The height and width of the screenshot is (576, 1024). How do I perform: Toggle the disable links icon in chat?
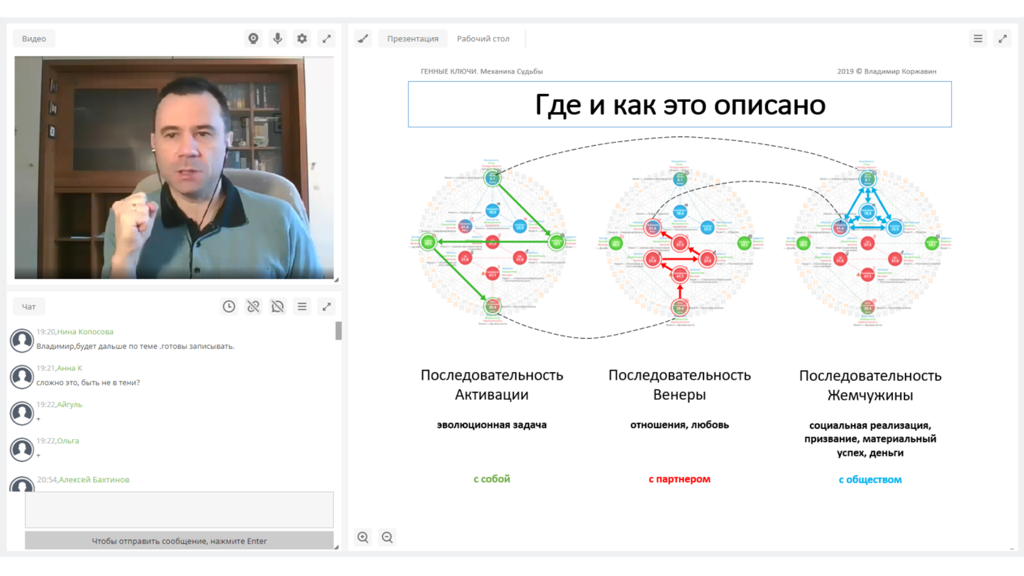253,307
